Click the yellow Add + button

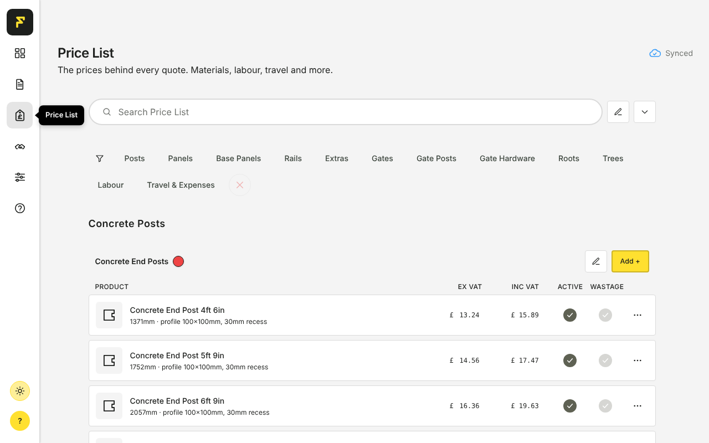[630, 261]
